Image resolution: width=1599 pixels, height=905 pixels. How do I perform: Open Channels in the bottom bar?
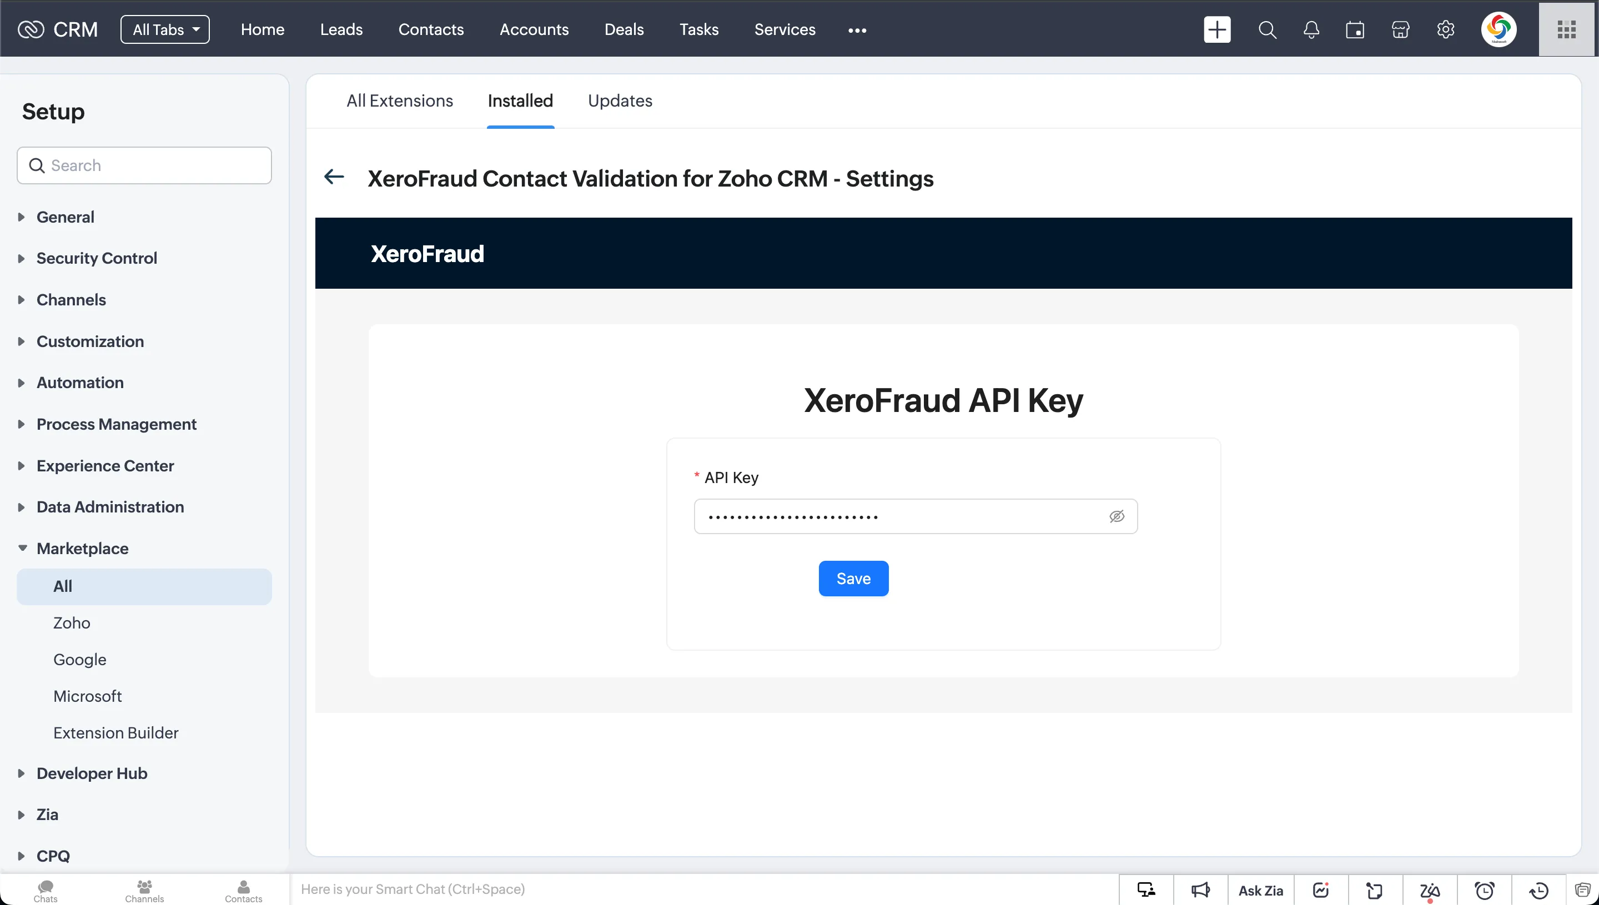[144, 891]
